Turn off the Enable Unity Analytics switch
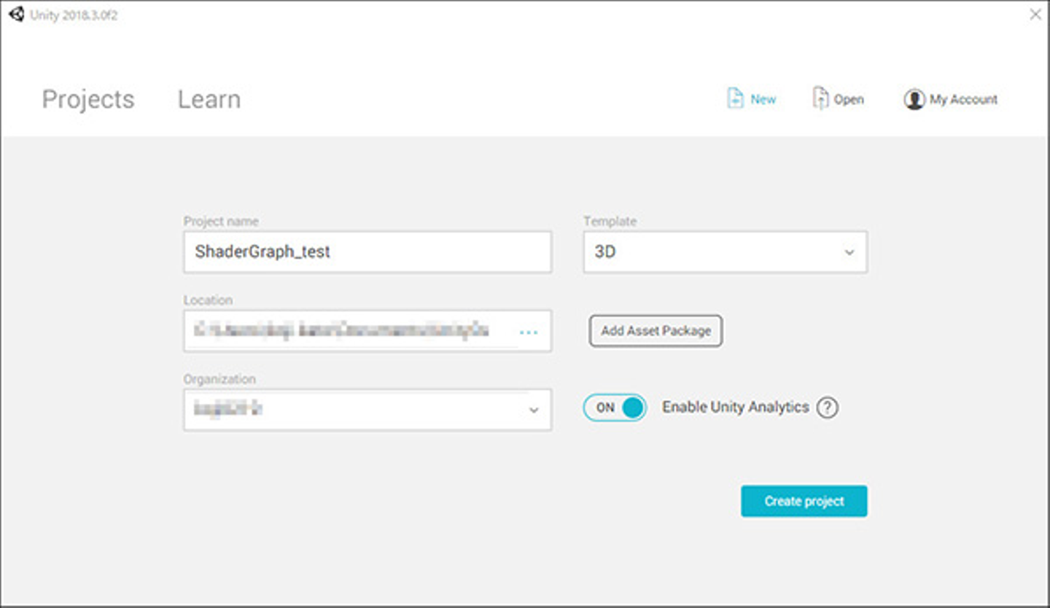This screenshot has width=1050, height=608. pos(615,408)
